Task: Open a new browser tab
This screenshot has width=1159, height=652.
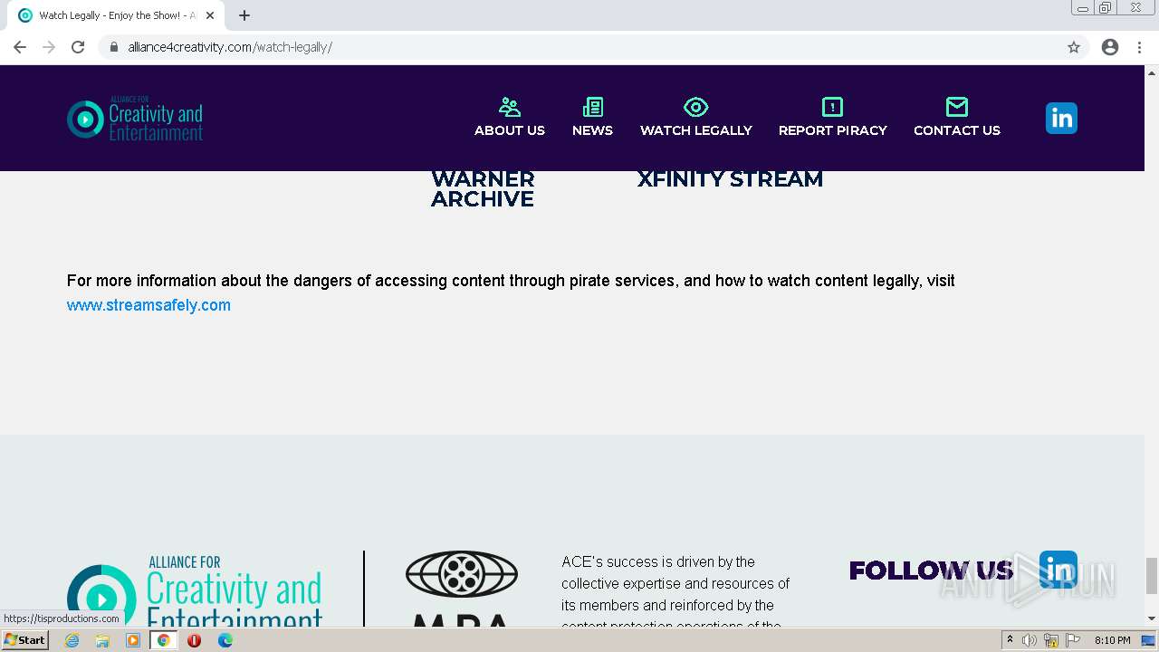Action: coord(244,15)
